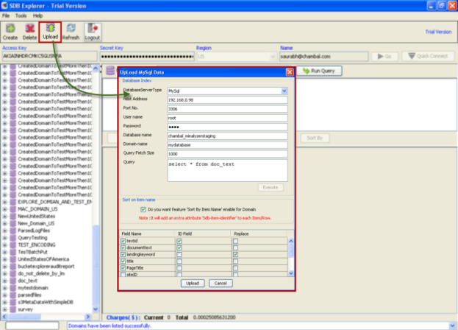Click the Name field with saurabh@chambal.com
458x330 pixels.
pos(323,57)
